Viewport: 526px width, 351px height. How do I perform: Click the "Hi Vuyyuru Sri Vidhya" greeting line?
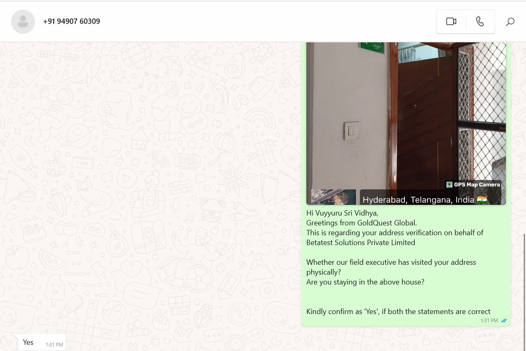tap(342, 213)
